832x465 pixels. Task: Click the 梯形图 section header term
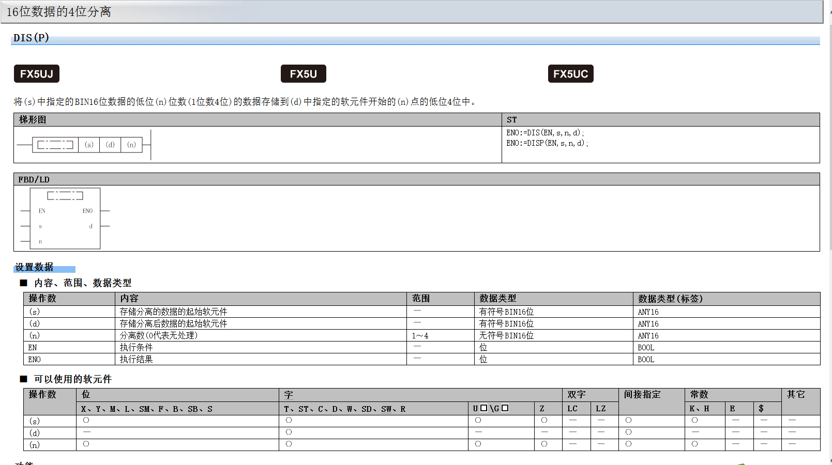click(33, 120)
